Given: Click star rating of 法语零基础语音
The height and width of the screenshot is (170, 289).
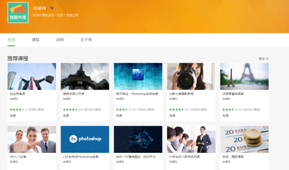Looking at the screenshot, I should click(x=230, y=109).
